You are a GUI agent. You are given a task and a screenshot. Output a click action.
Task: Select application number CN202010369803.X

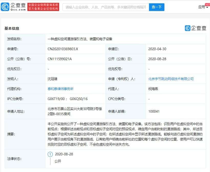pyautogui.click(x=63, y=49)
